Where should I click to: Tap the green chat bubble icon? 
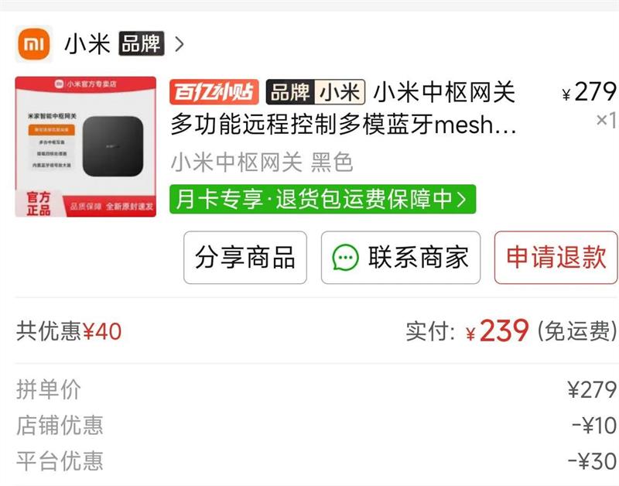tap(346, 258)
